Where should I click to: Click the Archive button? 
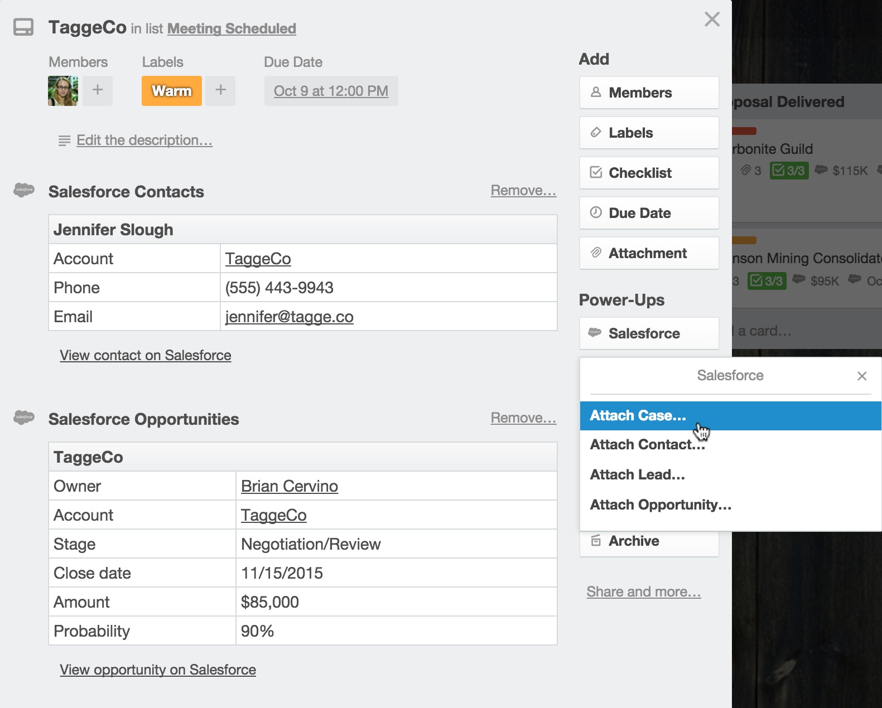(649, 543)
